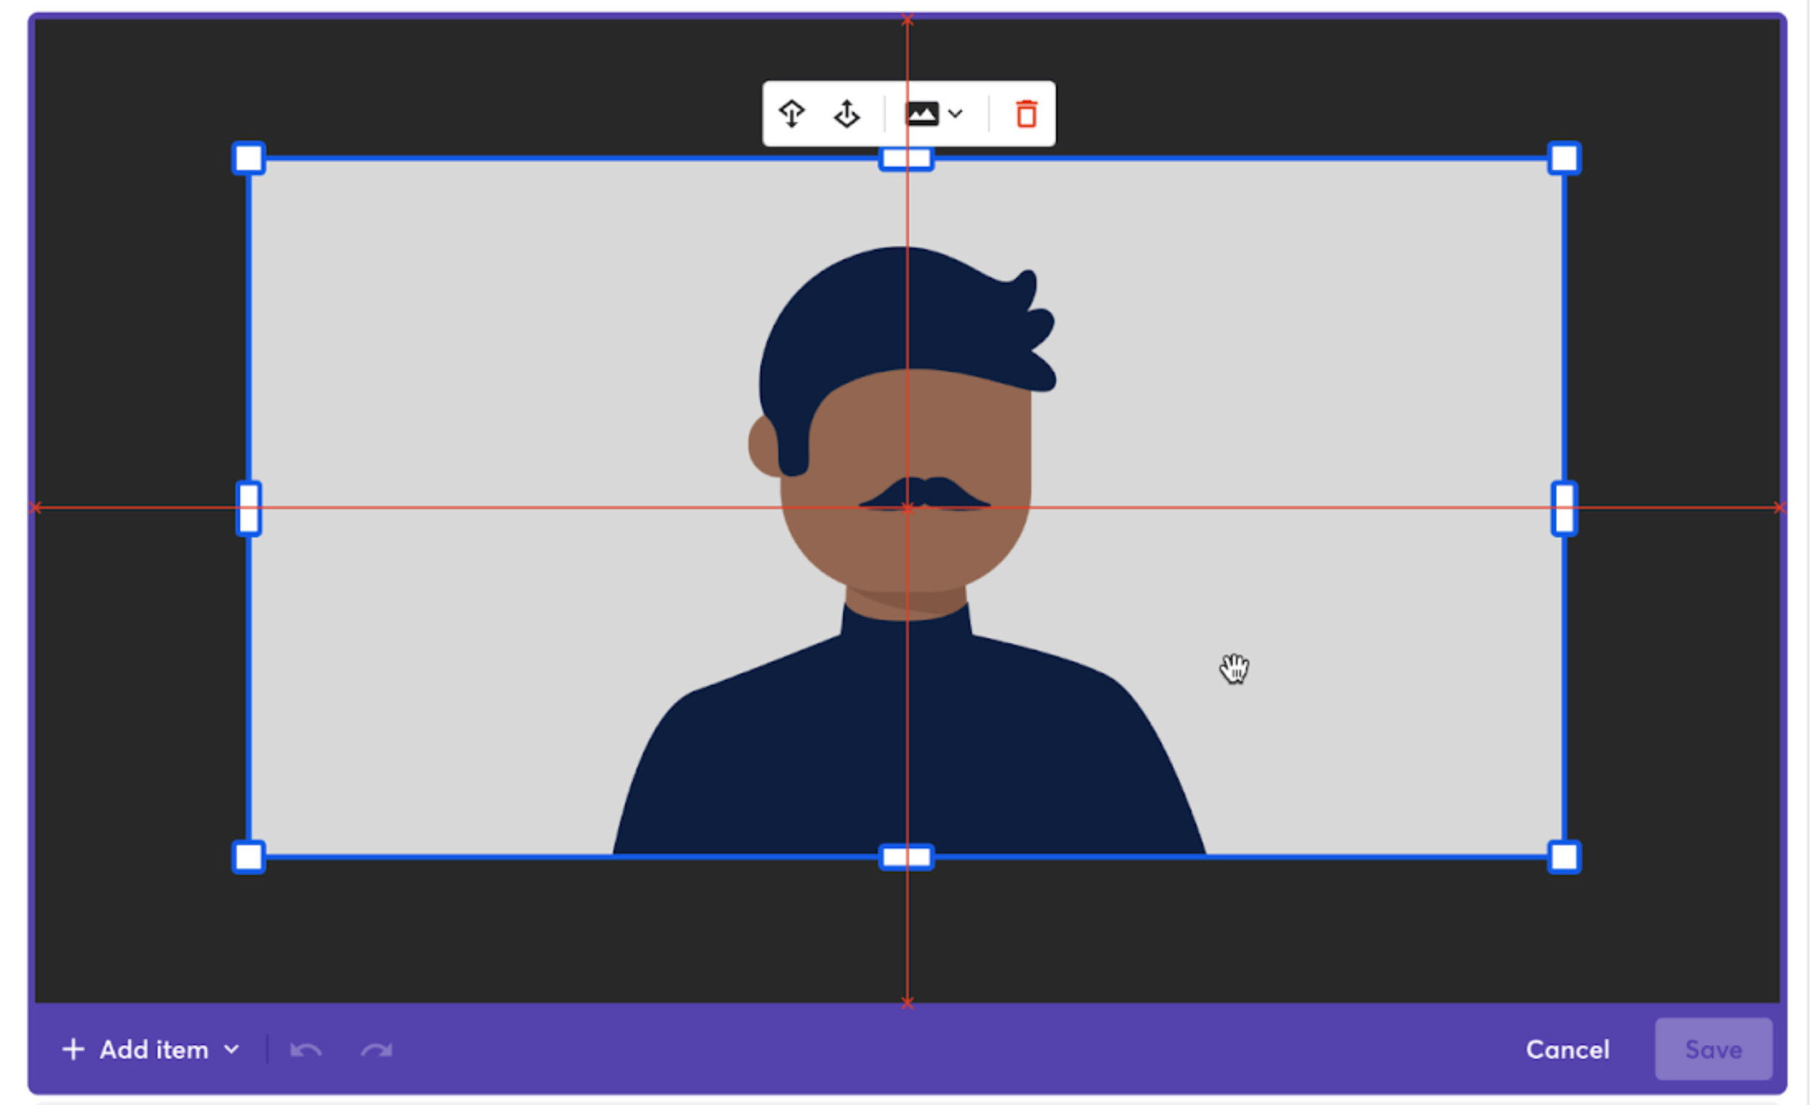This screenshot has width=1811, height=1105.
Task: Click the top-right corner resize handle
Action: [x=1564, y=158]
